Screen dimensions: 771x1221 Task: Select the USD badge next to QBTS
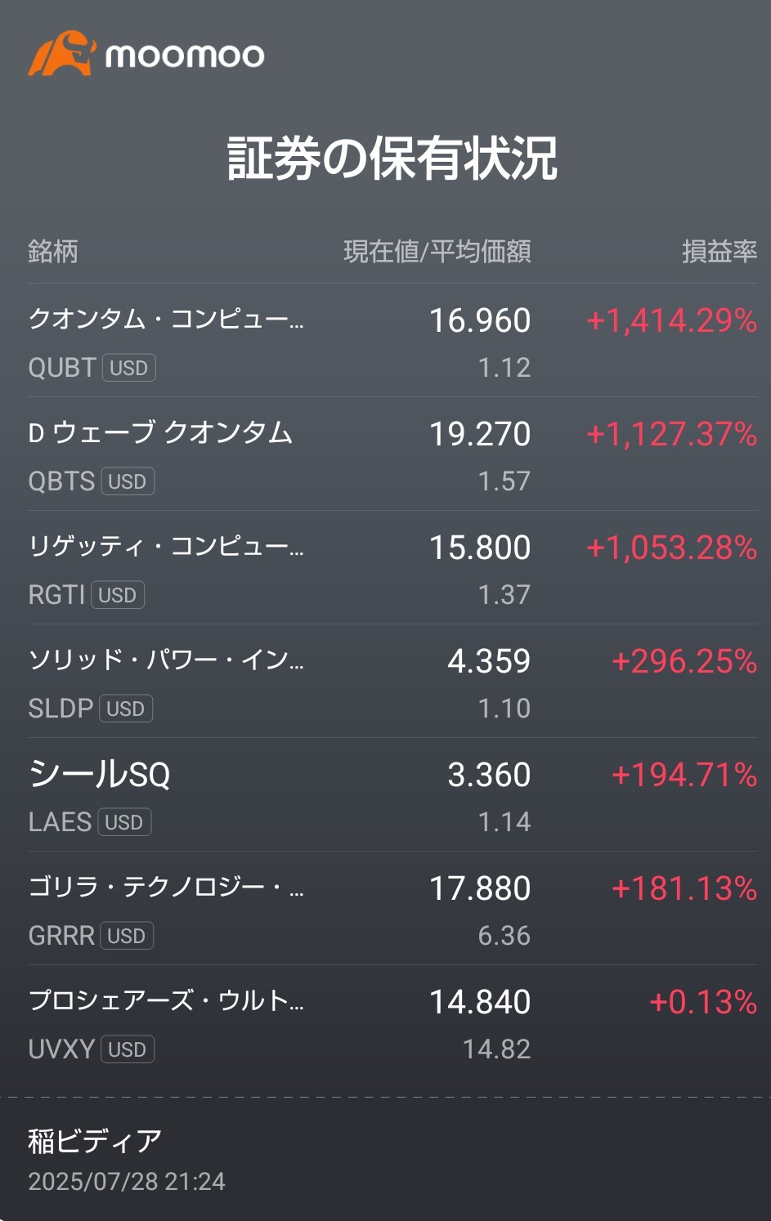point(128,481)
